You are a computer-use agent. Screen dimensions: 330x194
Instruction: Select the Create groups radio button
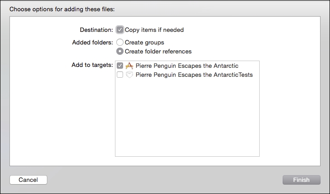(120, 42)
